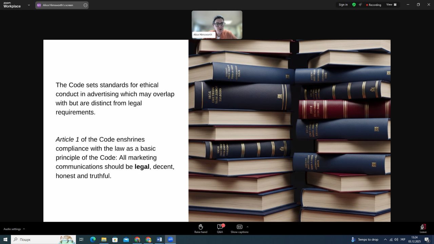Image resolution: width=434 pixels, height=244 pixels.
Task: Click the Recording indicator
Action: click(x=374, y=5)
